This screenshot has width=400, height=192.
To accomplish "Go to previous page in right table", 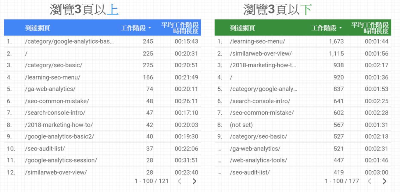I will [370, 181].
